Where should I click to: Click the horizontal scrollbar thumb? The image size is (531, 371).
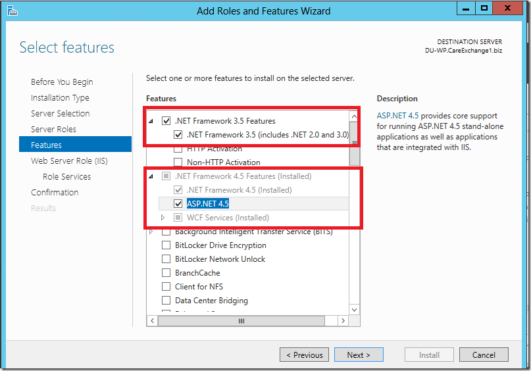click(x=241, y=320)
